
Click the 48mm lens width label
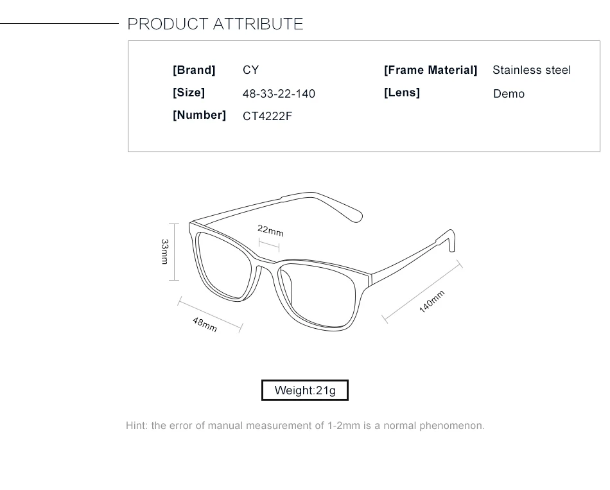pos(205,324)
